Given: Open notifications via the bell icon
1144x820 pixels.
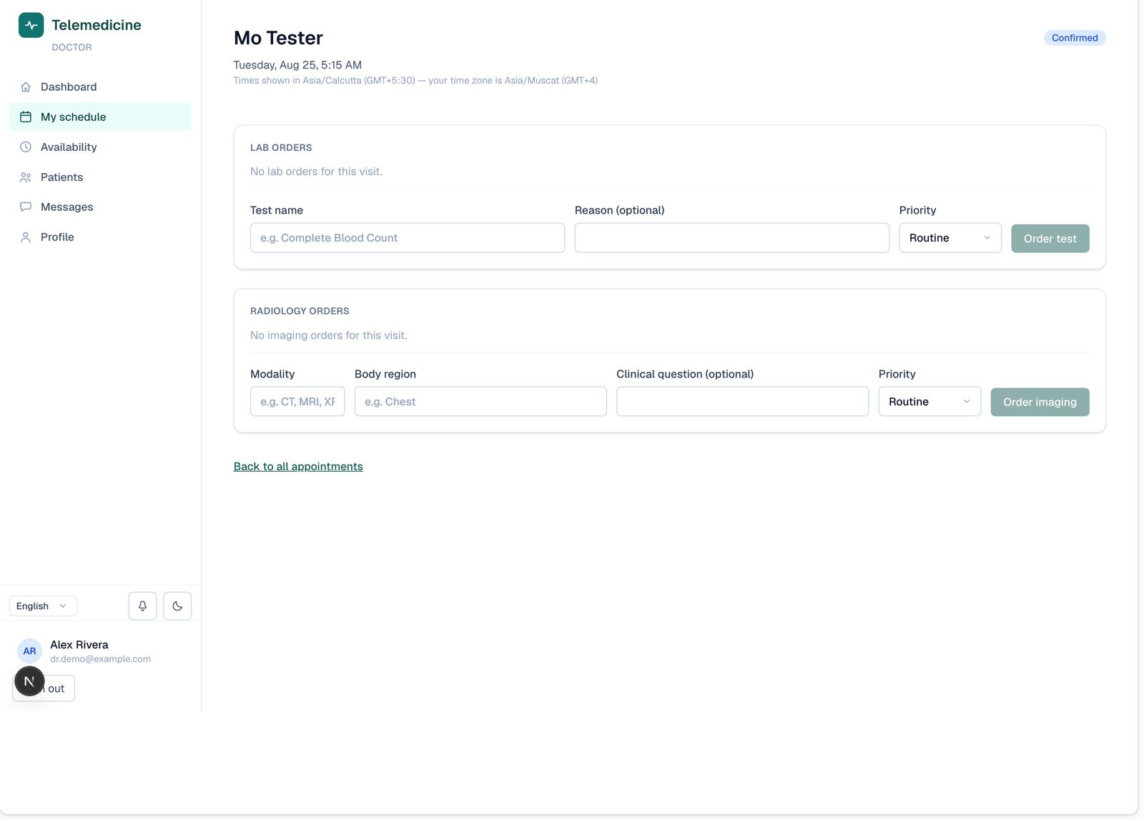Looking at the screenshot, I should click(x=143, y=606).
